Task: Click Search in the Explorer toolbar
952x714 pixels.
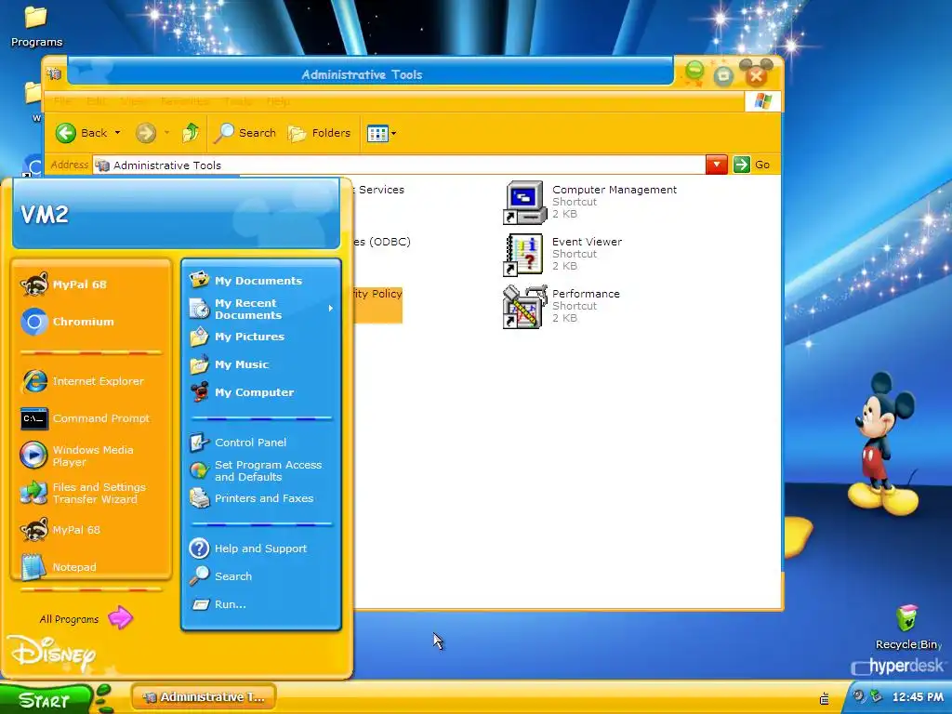Action: tap(245, 133)
